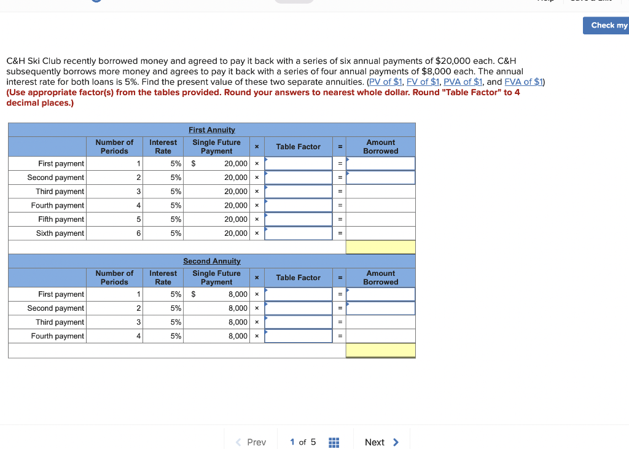
Task: Click the First Annuity 'Table Factor' column header
Action: click(299, 146)
